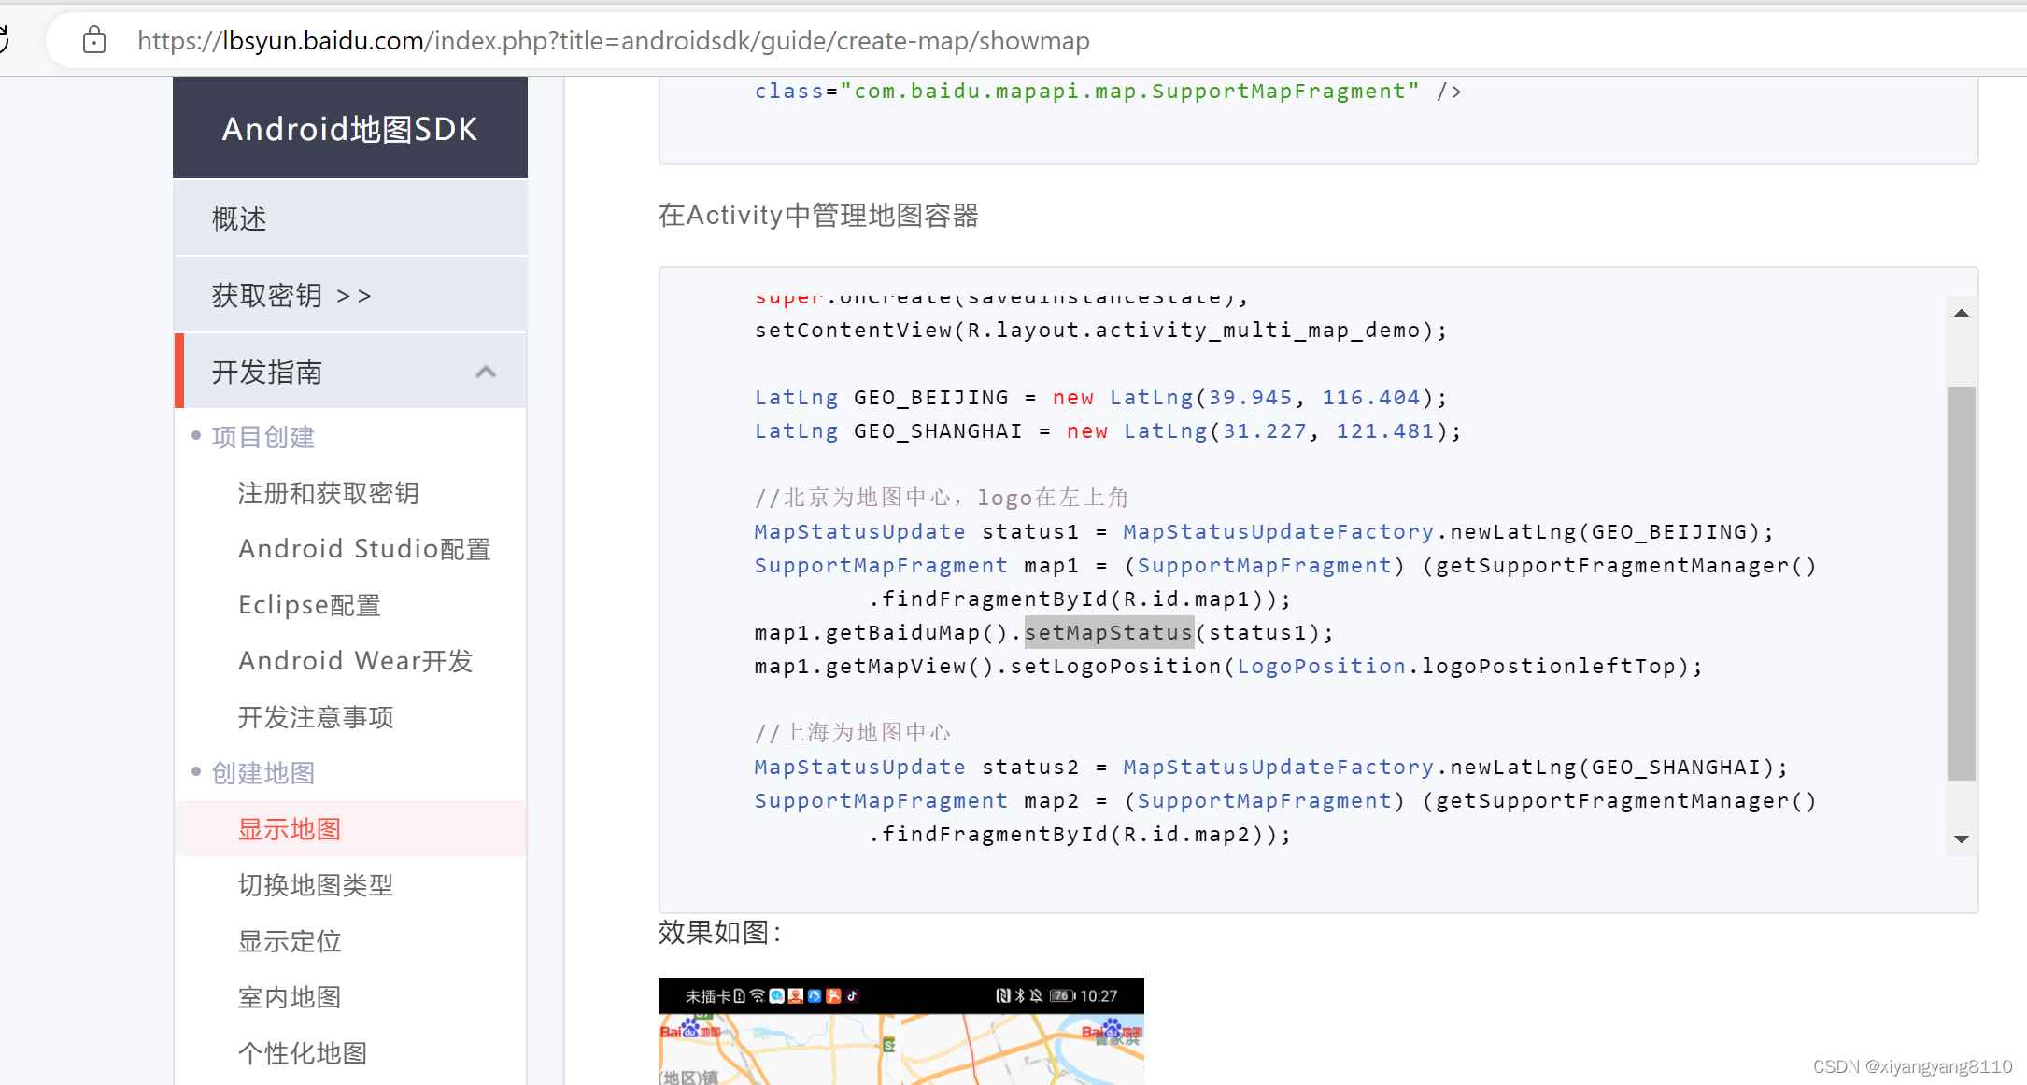This screenshot has height=1085, width=2027.
Task: Open Android Wear开发 page
Action: pyautogui.click(x=355, y=661)
